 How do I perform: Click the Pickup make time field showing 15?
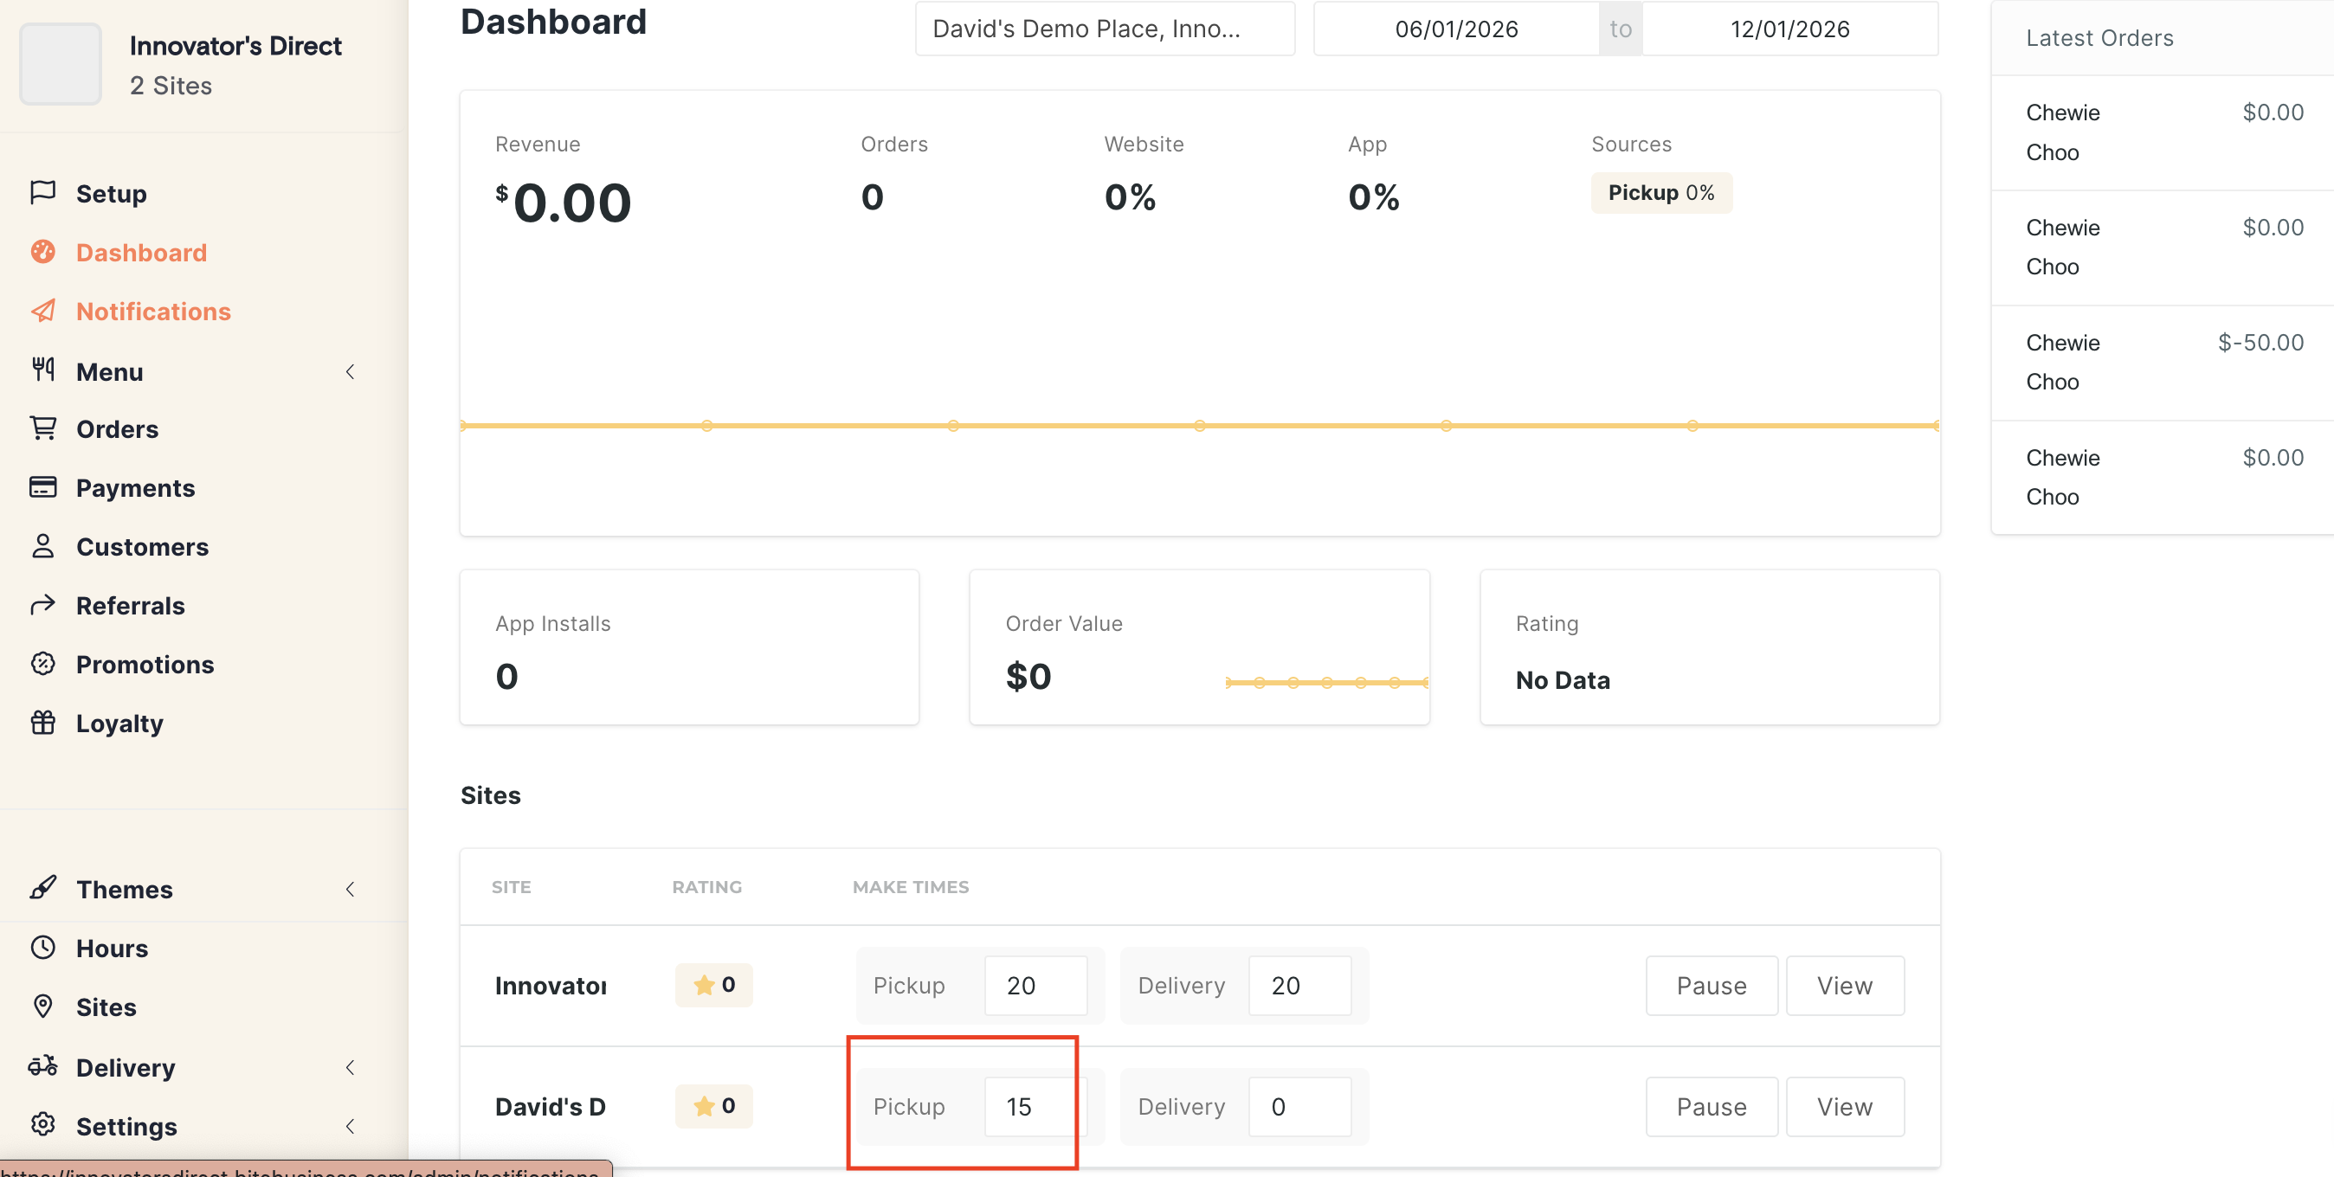click(1033, 1106)
